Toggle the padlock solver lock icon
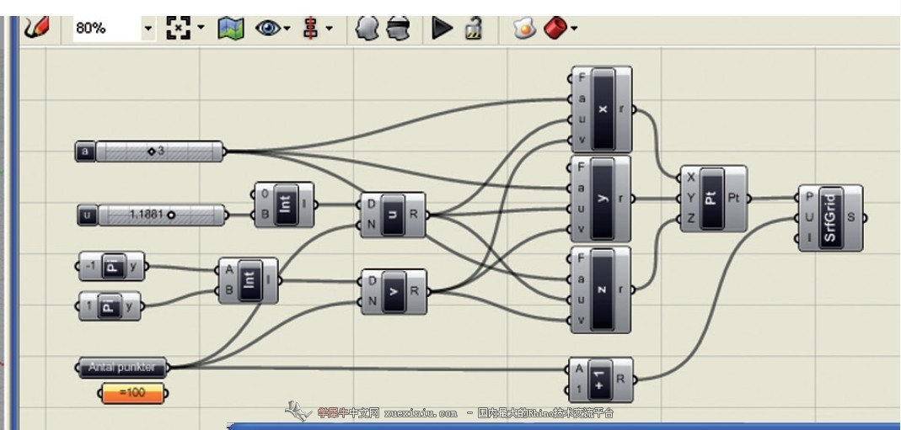Image resolution: width=901 pixels, height=430 pixels. [474, 28]
